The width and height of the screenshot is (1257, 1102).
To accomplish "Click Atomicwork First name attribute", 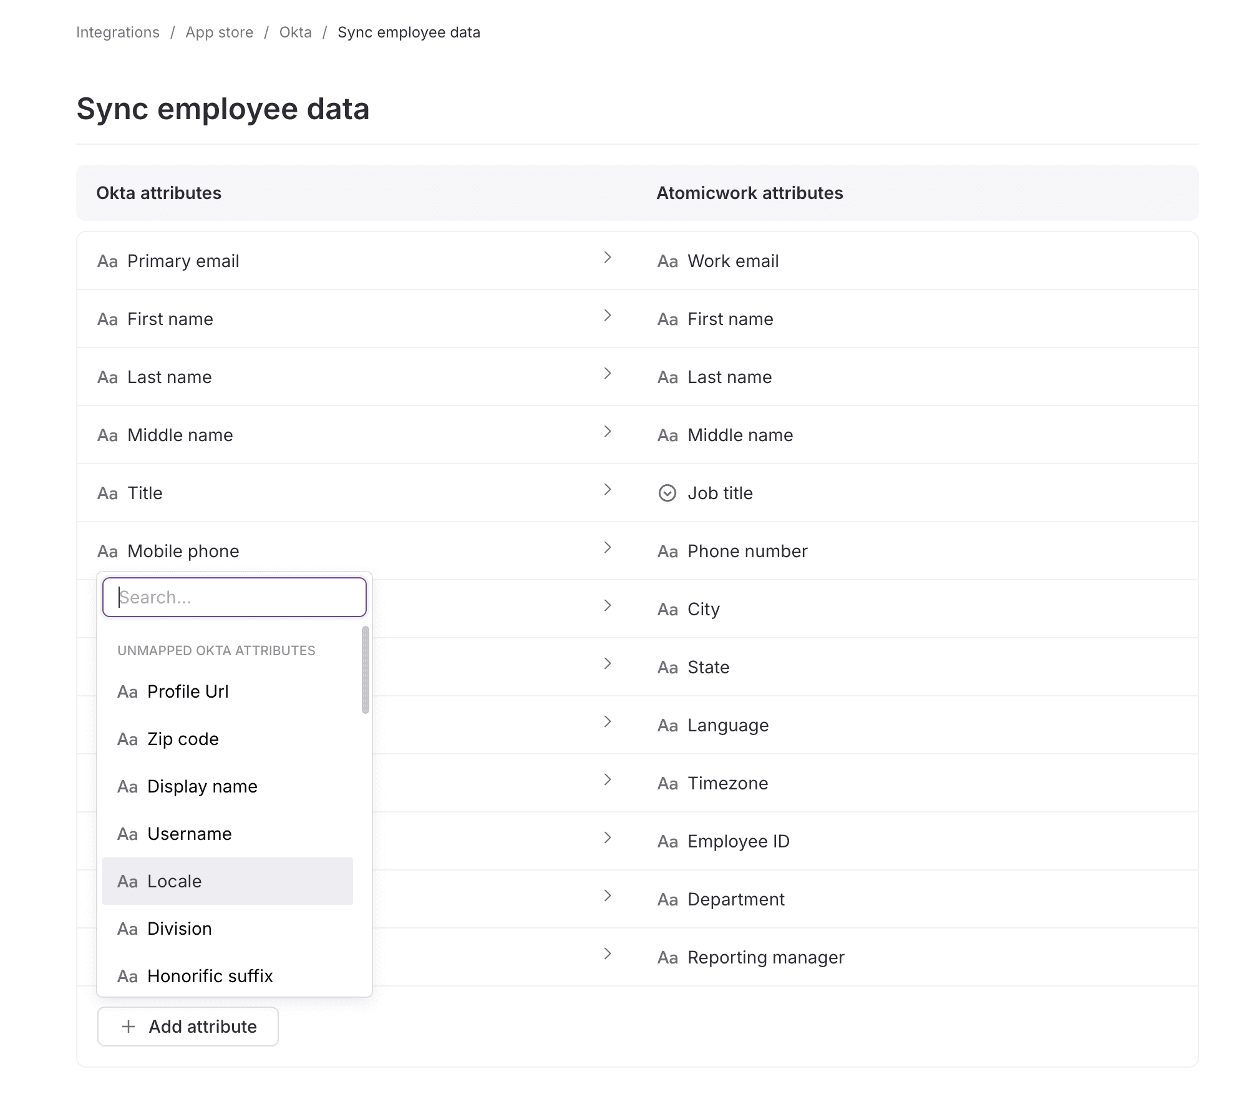I will (x=730, y=319).
